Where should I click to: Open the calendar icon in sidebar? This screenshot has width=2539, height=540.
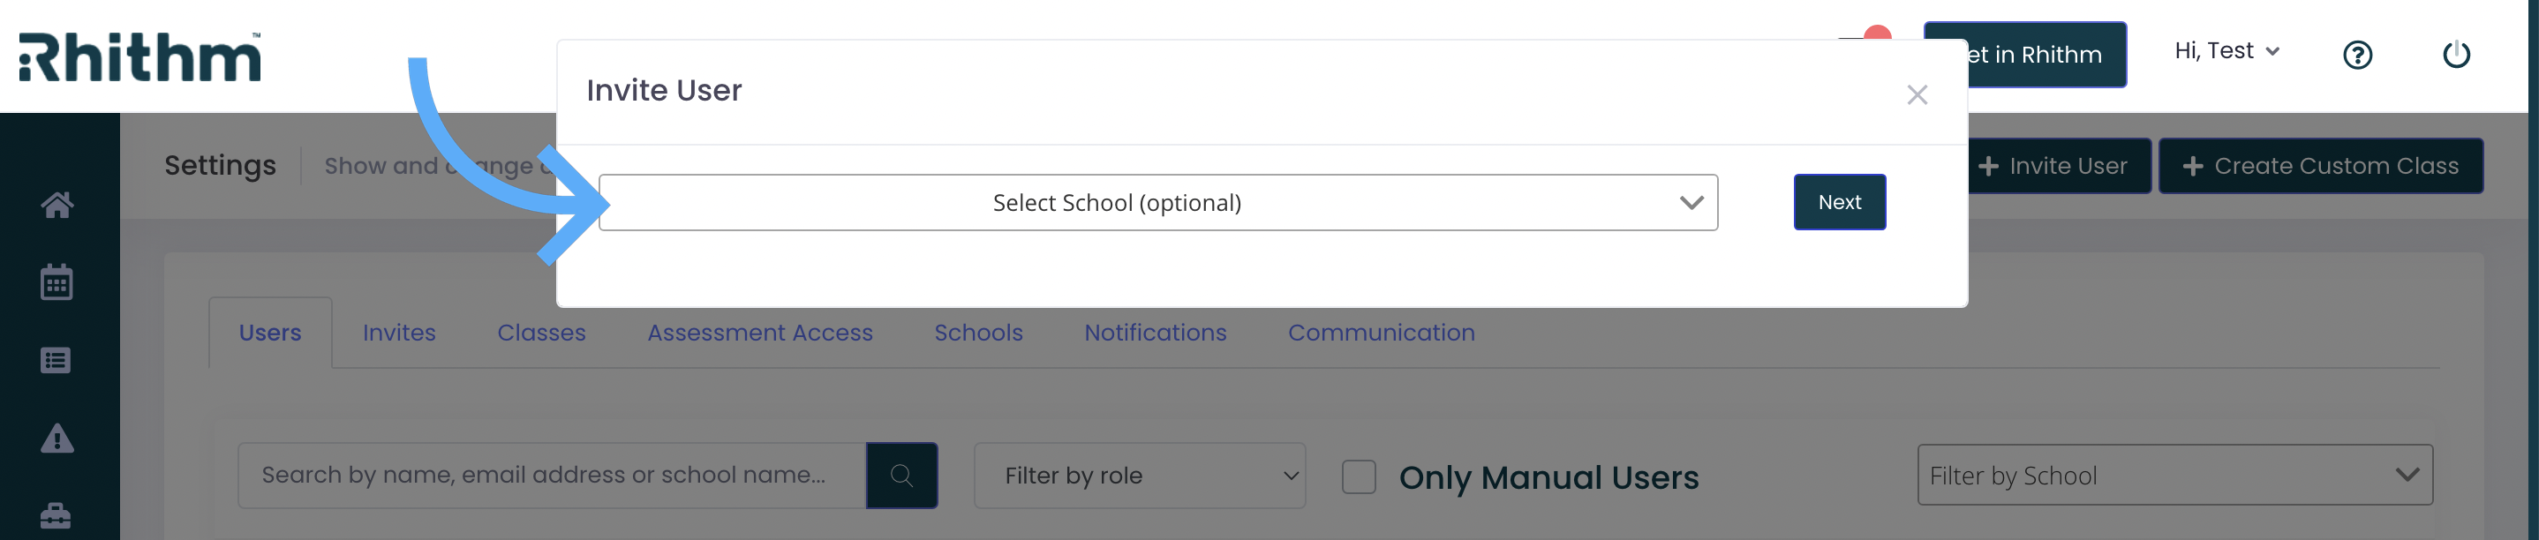point(57,281)
